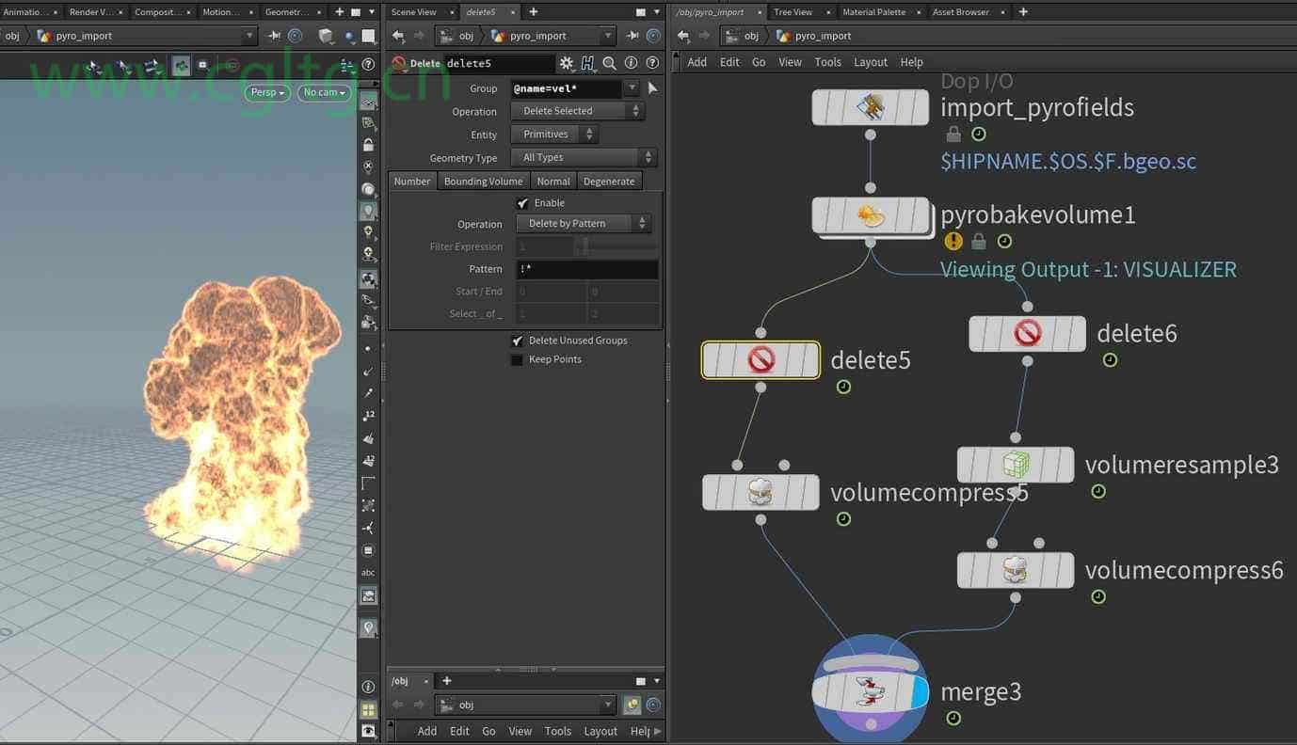Switch to the Bounding Volume tab
Viewport: 1297px width, 745px height.
(x=483, y=182)
